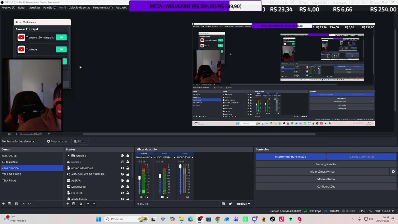The image size is (398, 224).
Task: Show hidden system tray icons chevron
Action: click(353, 219)
